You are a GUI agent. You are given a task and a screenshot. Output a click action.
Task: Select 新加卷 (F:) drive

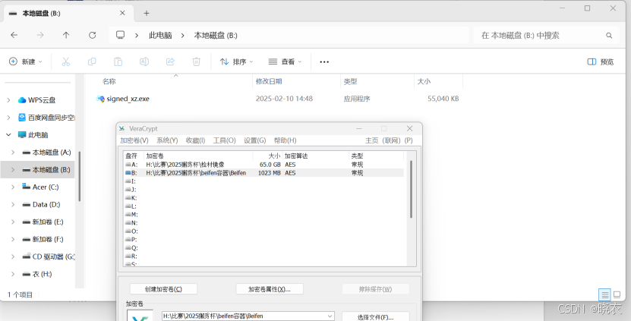48,239
